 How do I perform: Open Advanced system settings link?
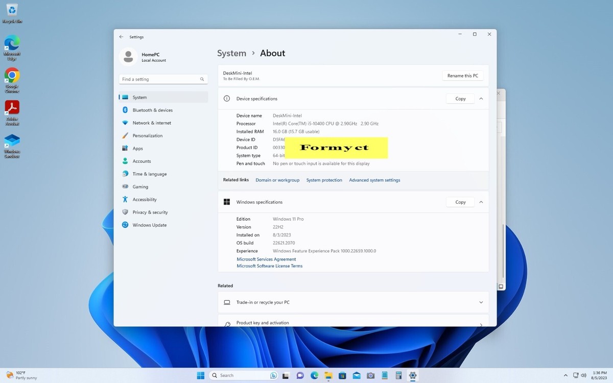tap(374, 180)
